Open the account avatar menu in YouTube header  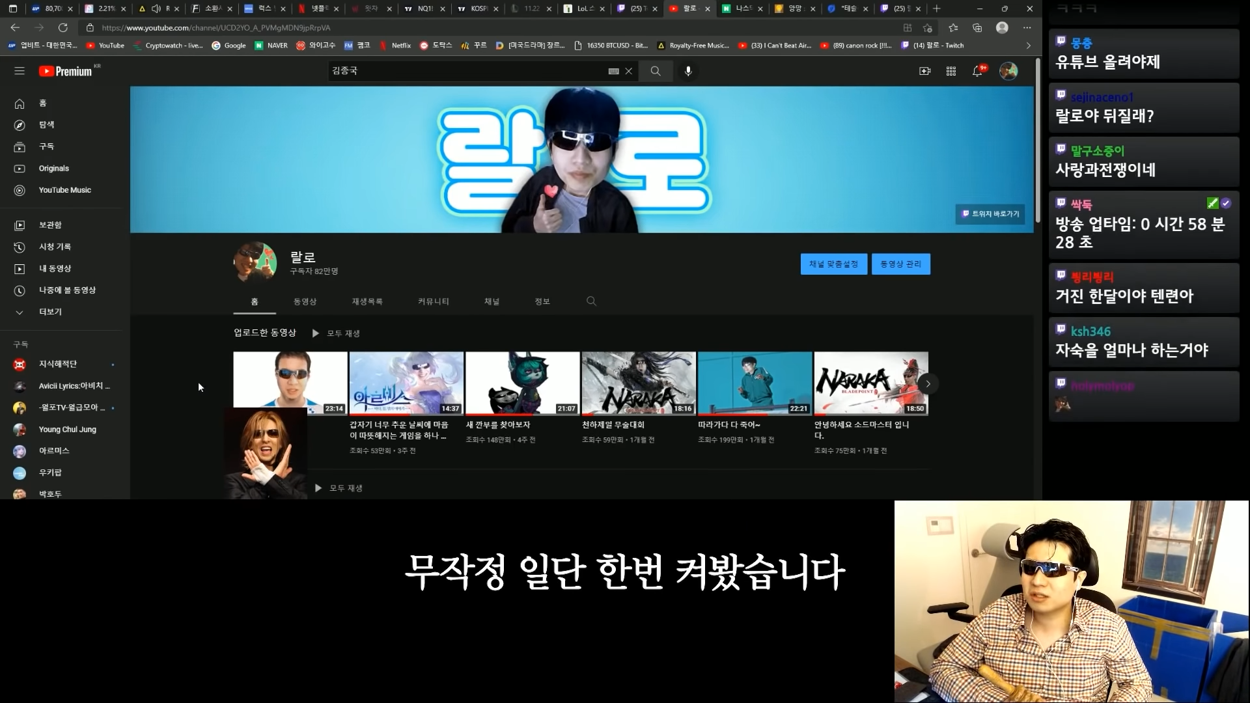(x=1008, y=71)
